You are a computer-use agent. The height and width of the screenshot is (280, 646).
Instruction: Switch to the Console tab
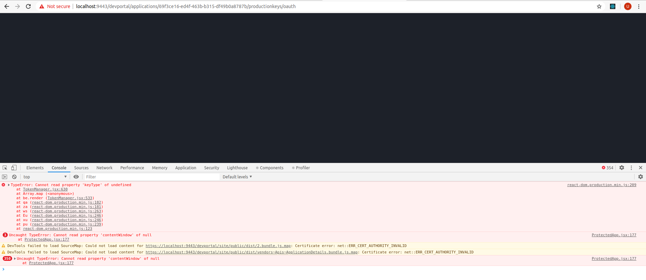tap(59, 168)
